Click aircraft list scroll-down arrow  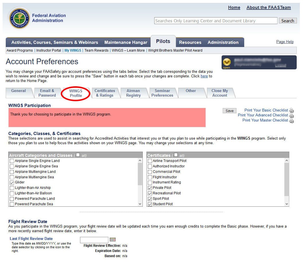140,204
